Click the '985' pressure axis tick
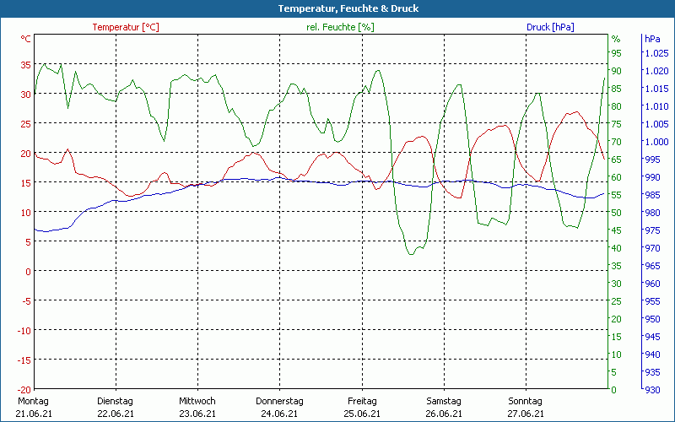The height and width of the screenshot is (422, 675). tap(652, 195)
